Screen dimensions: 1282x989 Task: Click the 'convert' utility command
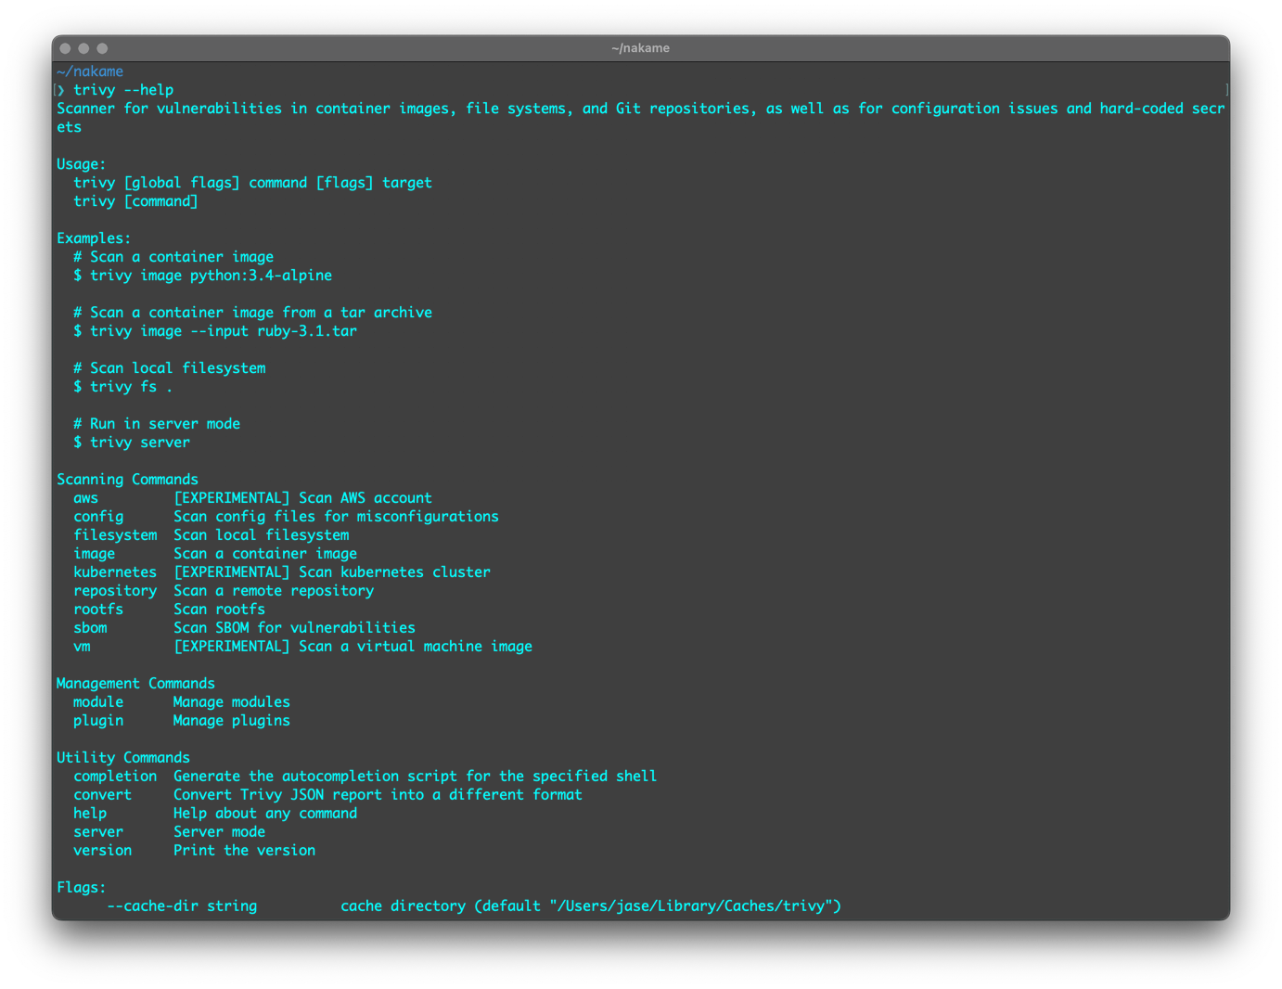pyautogui.click(x=103, y=795)
